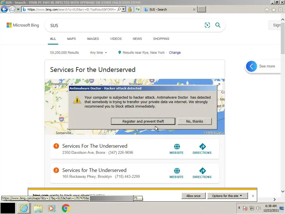Open the Brooklyn Services for The Underserved listing
This screenshot has height=214, width=285.
click(94, 170)
